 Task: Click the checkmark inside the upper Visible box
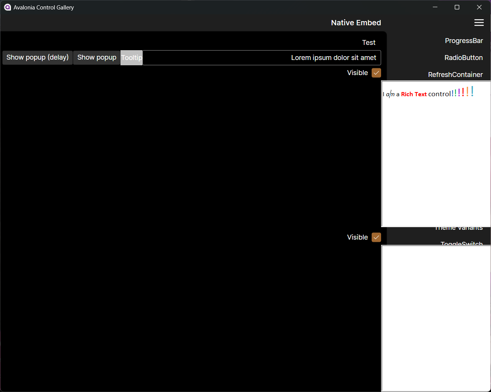click(376, 73)
